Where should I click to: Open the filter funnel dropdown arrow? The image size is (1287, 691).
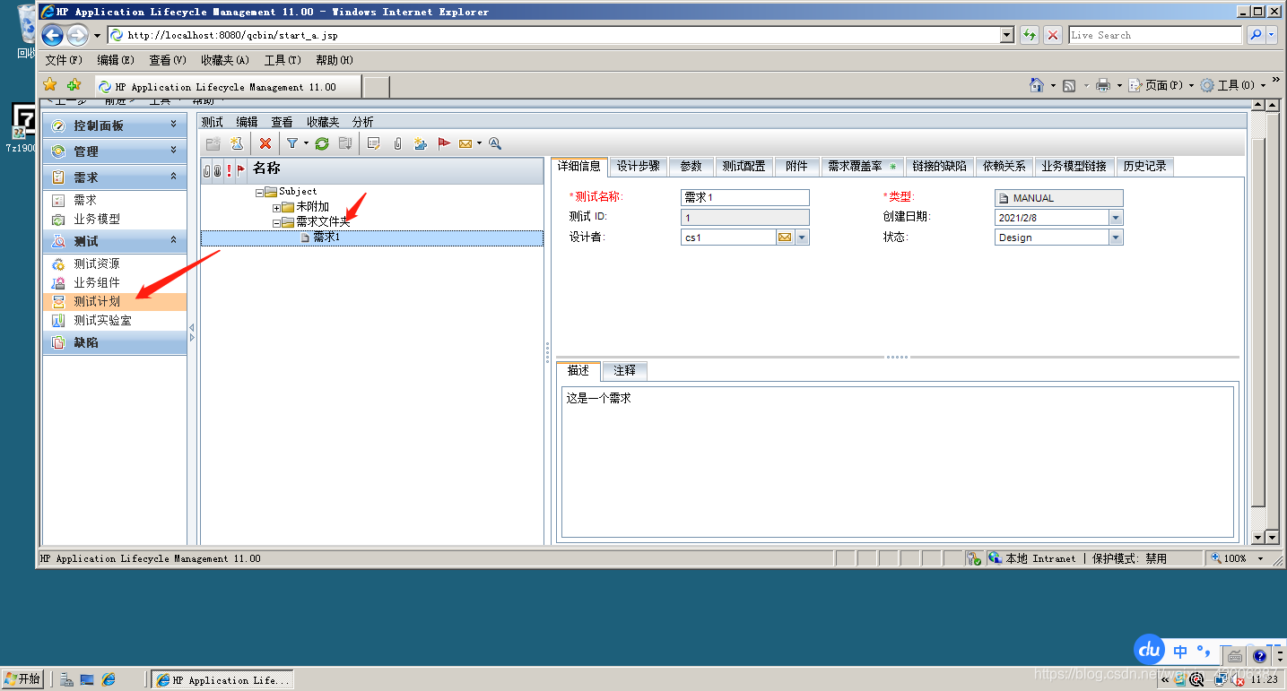[x=306, y=143]
